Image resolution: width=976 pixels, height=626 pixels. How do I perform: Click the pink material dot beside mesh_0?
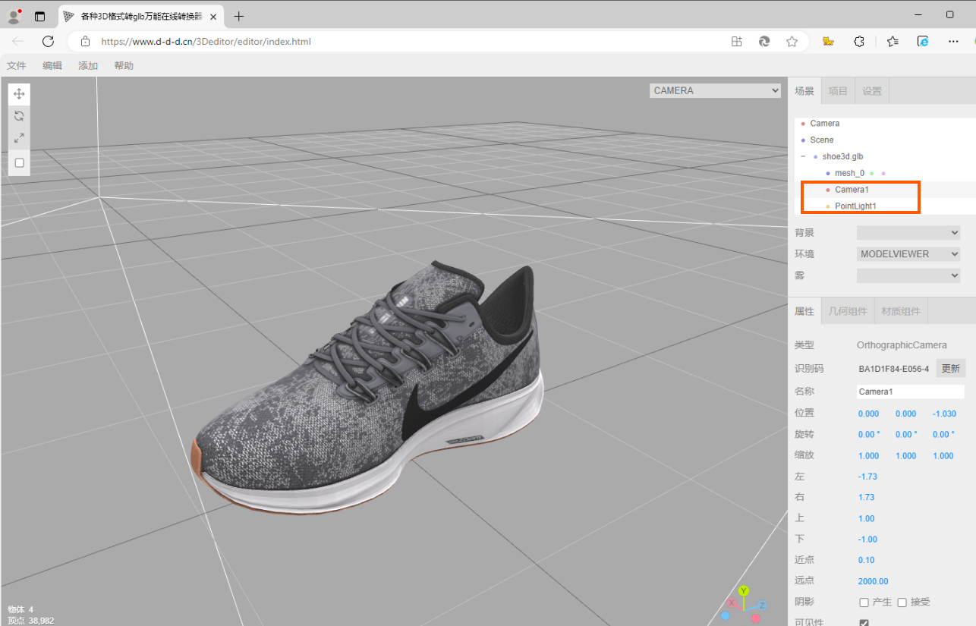pos(883,174)
